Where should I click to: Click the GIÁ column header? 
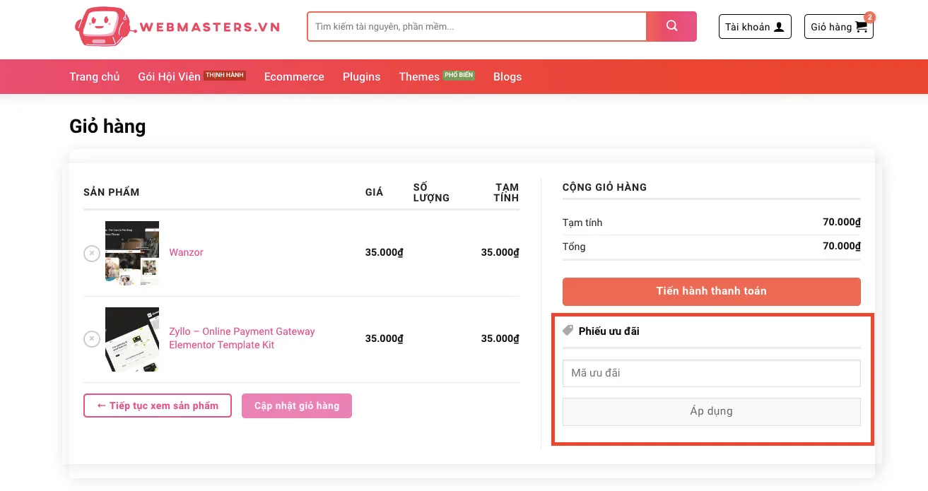click(374, 192)
